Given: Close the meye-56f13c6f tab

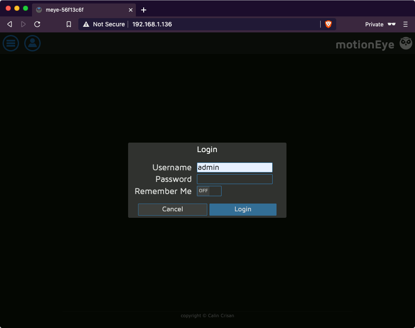Looking at the screenshot, I should (x=131, y=10).
